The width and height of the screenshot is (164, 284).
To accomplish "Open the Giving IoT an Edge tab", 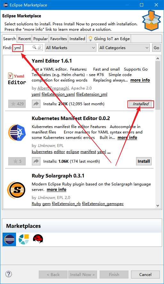I will [x=109, y=39].
